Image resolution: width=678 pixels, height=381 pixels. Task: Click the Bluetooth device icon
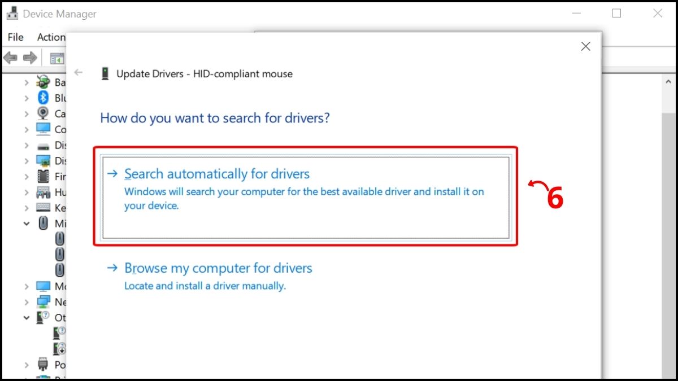44,98
